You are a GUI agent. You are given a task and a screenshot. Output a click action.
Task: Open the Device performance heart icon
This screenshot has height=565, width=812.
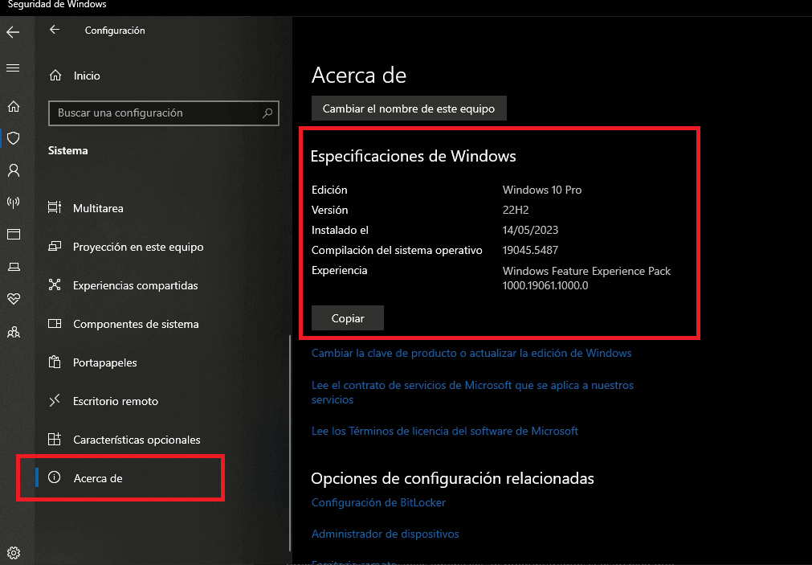[14, 298]
